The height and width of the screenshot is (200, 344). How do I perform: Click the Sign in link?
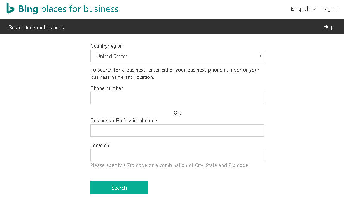(x=331, y=9)
